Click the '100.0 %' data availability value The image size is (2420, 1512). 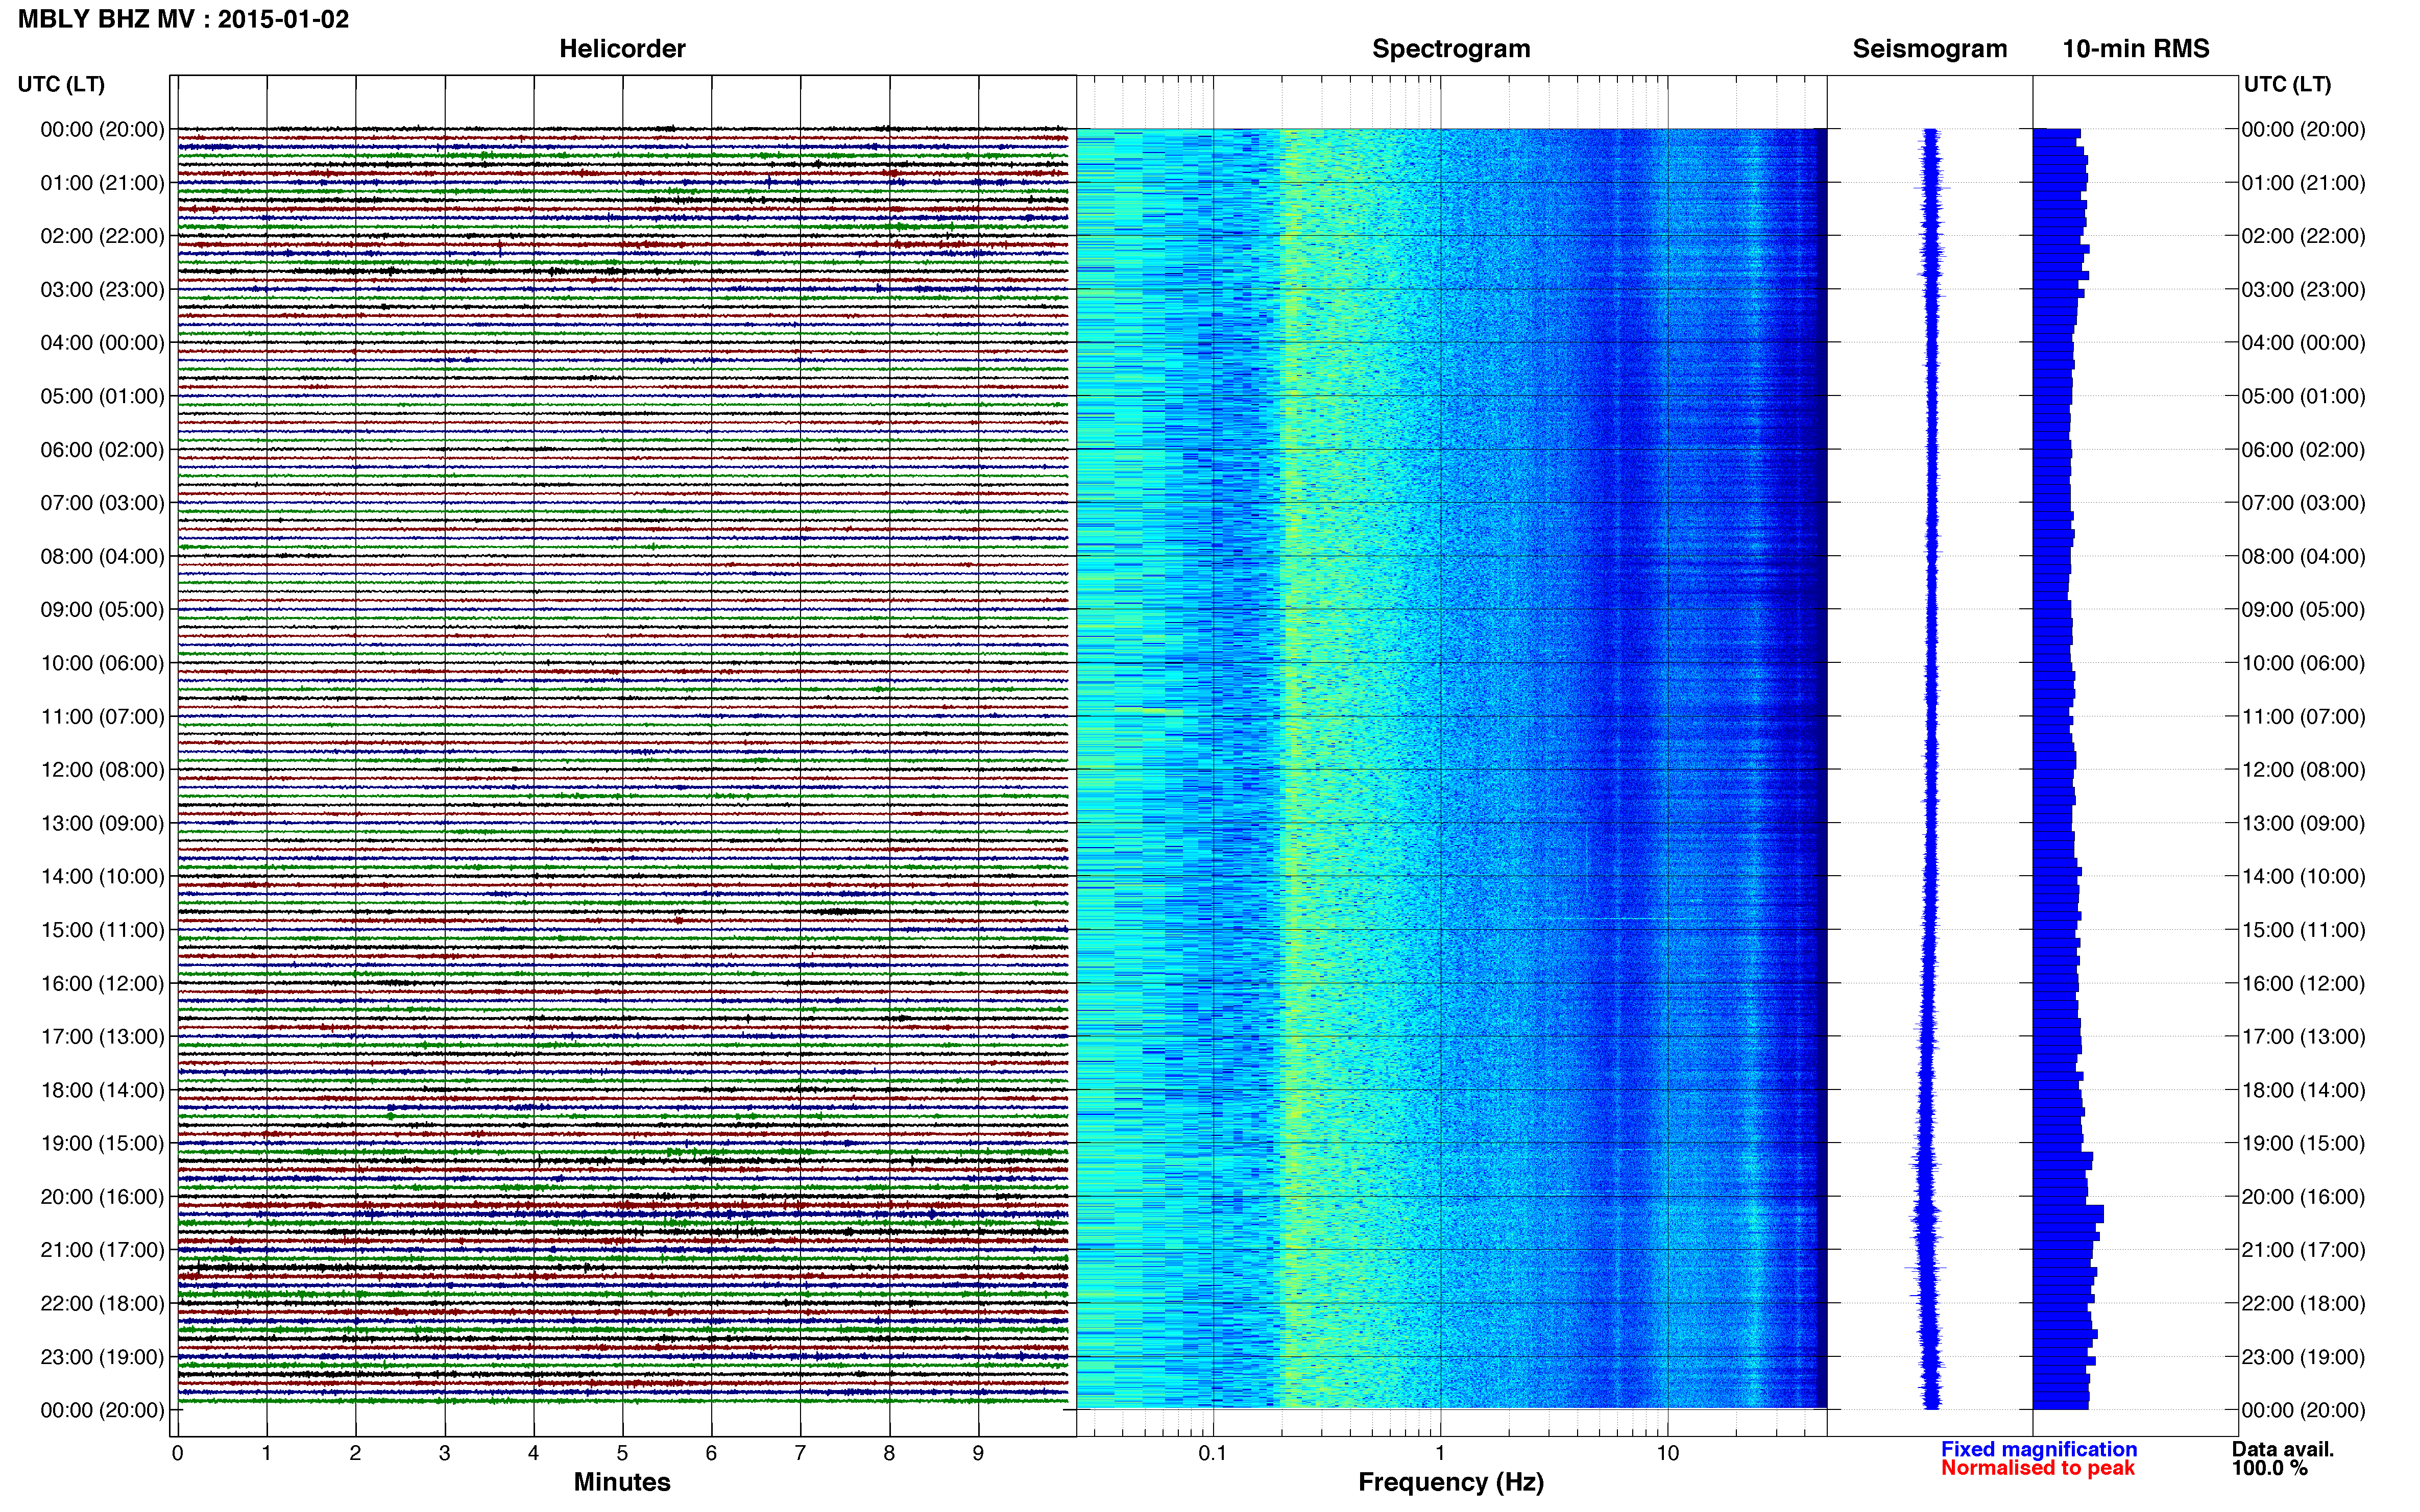point(2269,1468)
